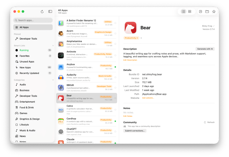The width and height of the screenshot is (229, 157).
Task: Select the Music & Audio category
Action: 33,130
